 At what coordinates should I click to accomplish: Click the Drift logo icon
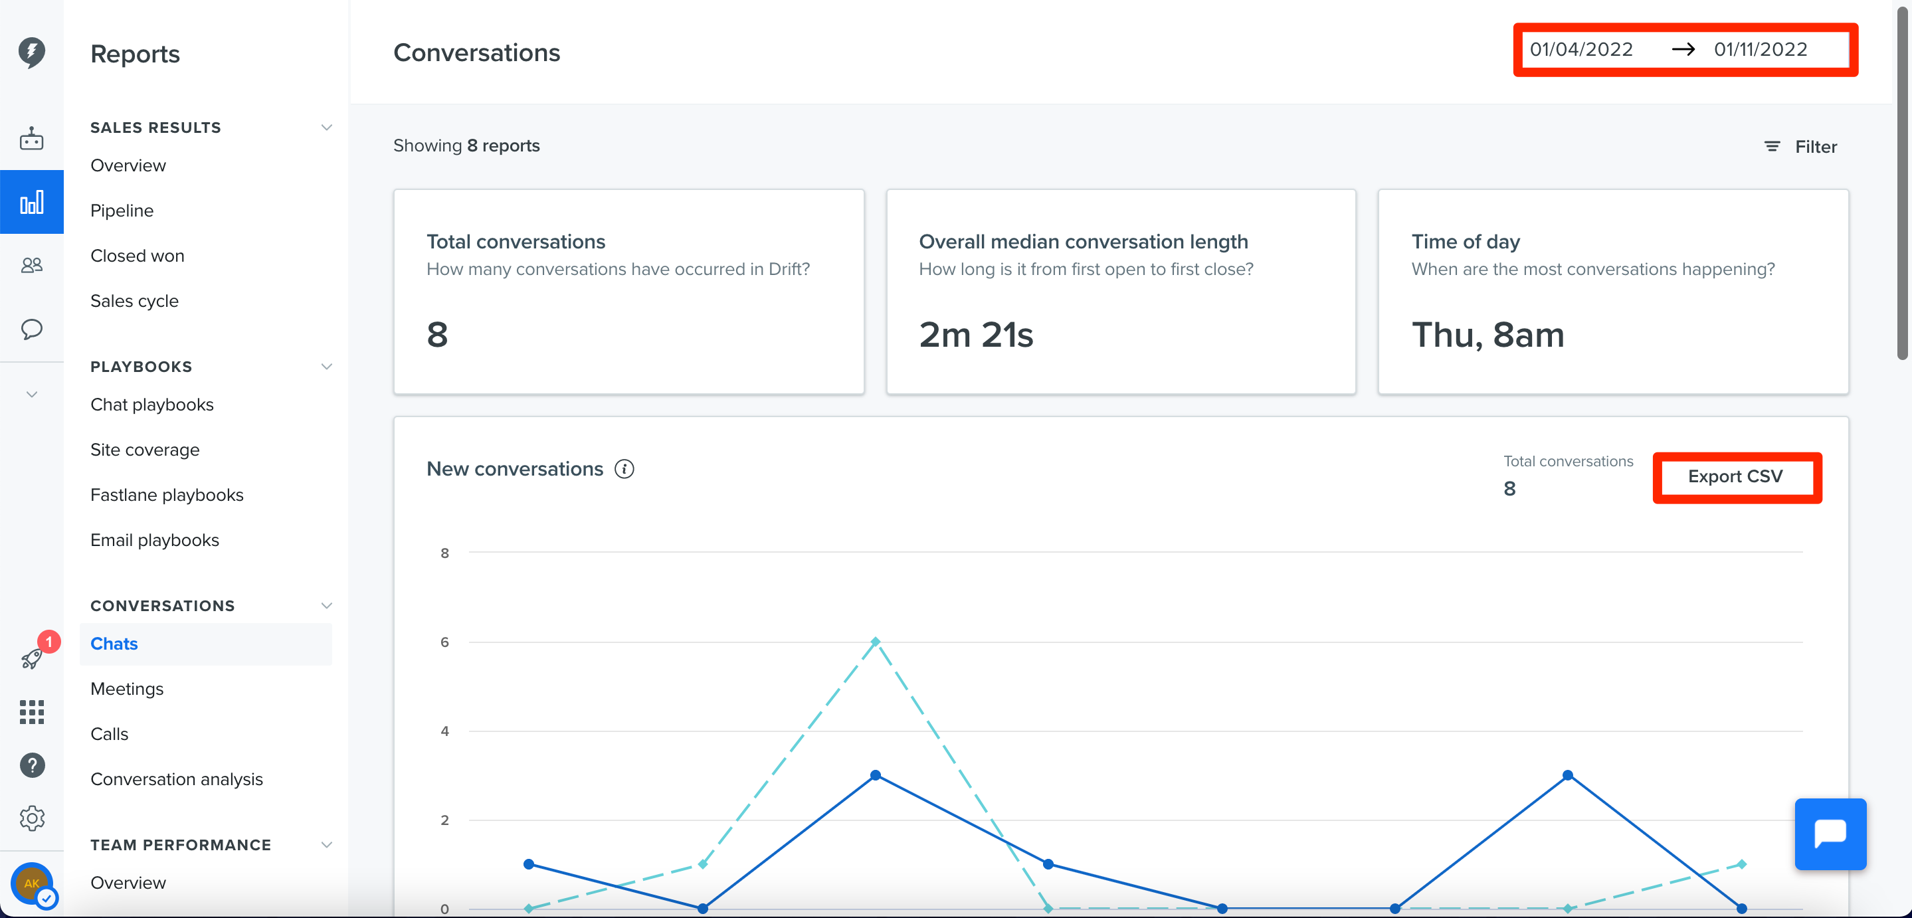tap(32, 52)
